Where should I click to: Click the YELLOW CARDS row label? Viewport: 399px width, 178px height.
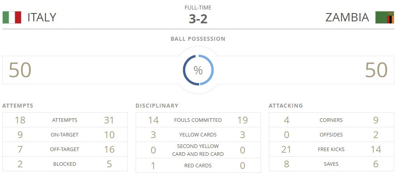point(198,135)
